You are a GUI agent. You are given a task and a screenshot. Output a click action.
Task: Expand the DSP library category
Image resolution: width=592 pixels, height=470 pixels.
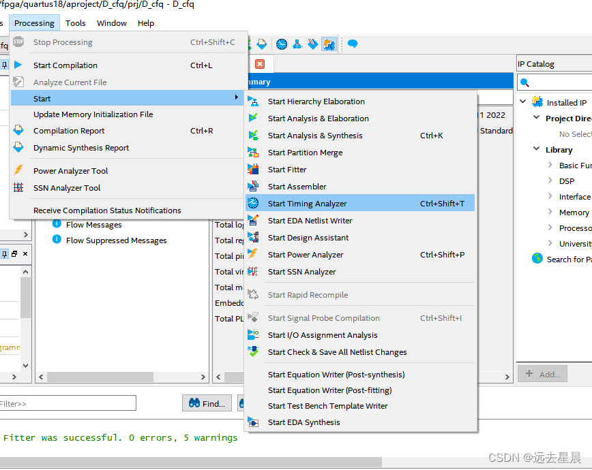[x=550, y=181]
